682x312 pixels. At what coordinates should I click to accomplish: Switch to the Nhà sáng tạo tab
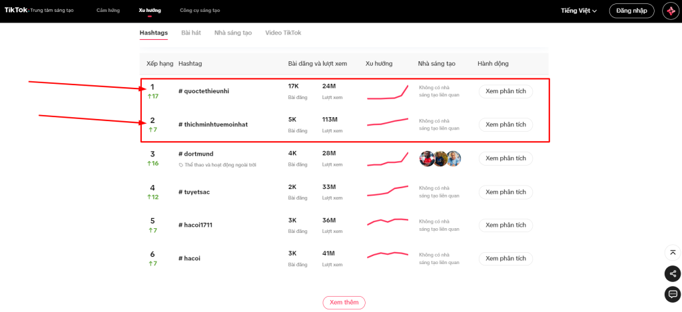point(232,33)
